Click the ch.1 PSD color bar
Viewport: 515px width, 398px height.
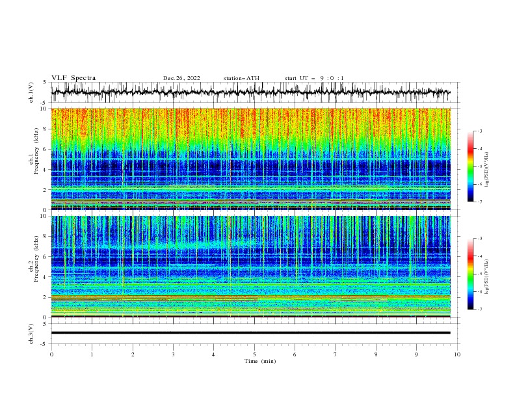tap(471, 166)
